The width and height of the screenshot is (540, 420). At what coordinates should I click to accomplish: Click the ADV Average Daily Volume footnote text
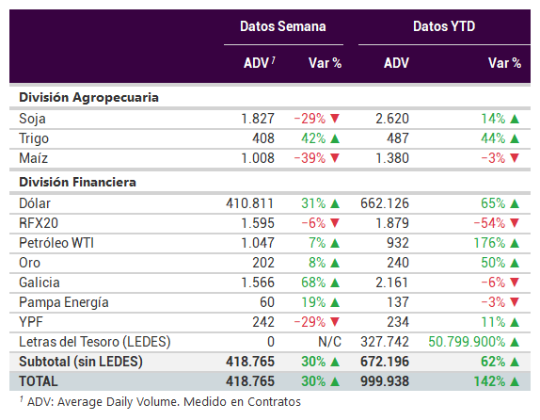(x=161, y=402)
